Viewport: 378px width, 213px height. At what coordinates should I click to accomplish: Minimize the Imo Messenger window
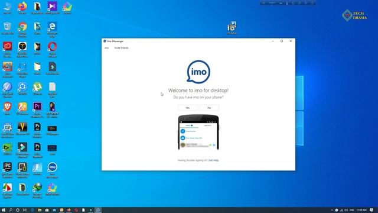[x=273, y=41]
